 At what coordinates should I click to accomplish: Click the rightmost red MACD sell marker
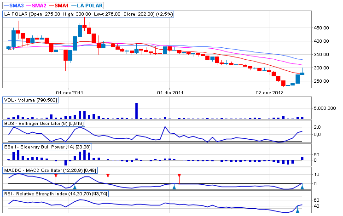point(179,176)
